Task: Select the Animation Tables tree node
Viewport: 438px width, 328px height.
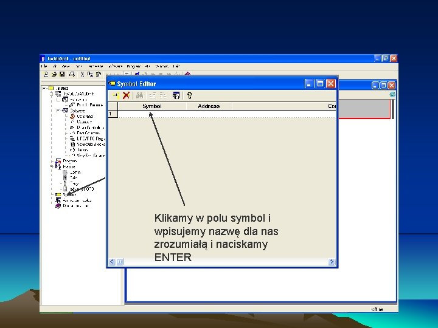Action: [x=77, y=200]
